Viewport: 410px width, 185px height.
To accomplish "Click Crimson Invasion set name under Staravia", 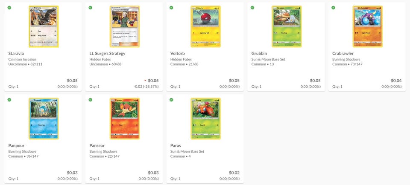I will [x=22, y=60].
